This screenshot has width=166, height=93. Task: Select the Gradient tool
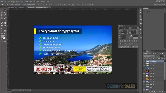tap(5, 23)
